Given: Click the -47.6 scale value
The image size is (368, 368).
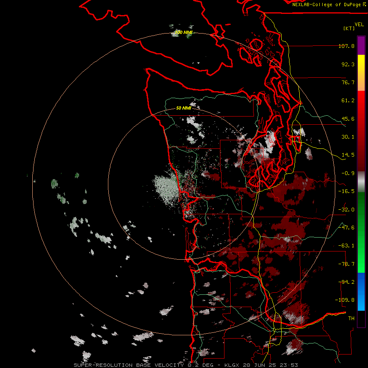Looking at the screenshot, I should 346,228.
